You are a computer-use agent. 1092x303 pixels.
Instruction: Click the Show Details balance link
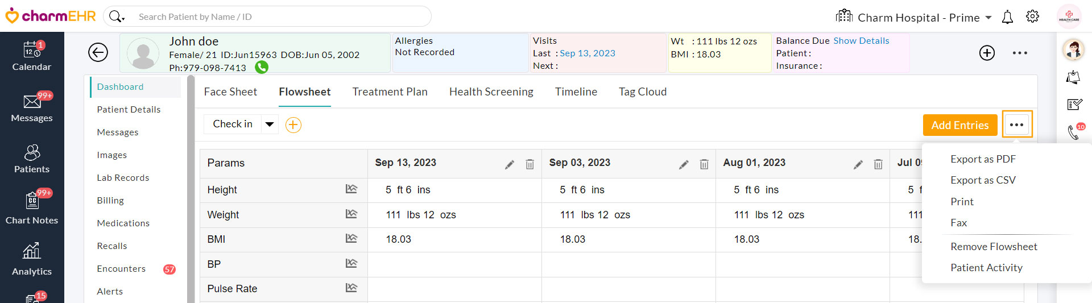coord(861,41)
